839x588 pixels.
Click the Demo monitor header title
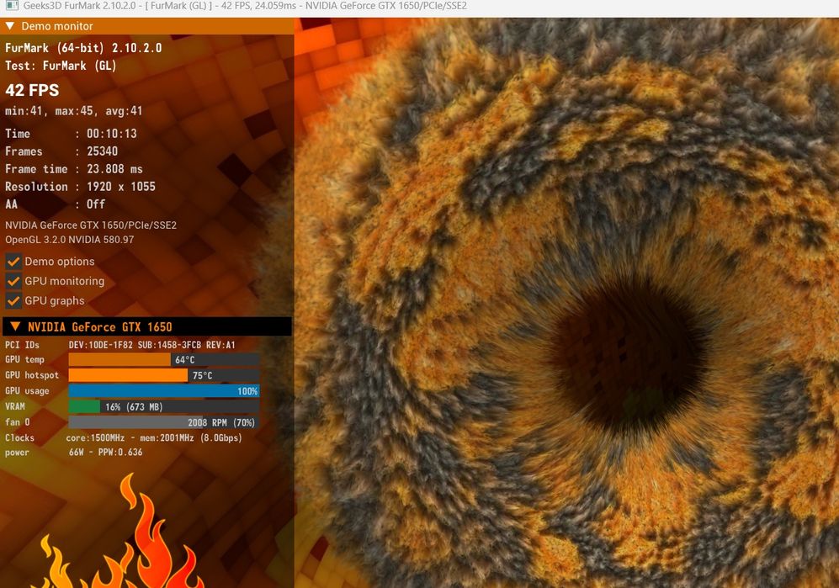click(57, 26)
